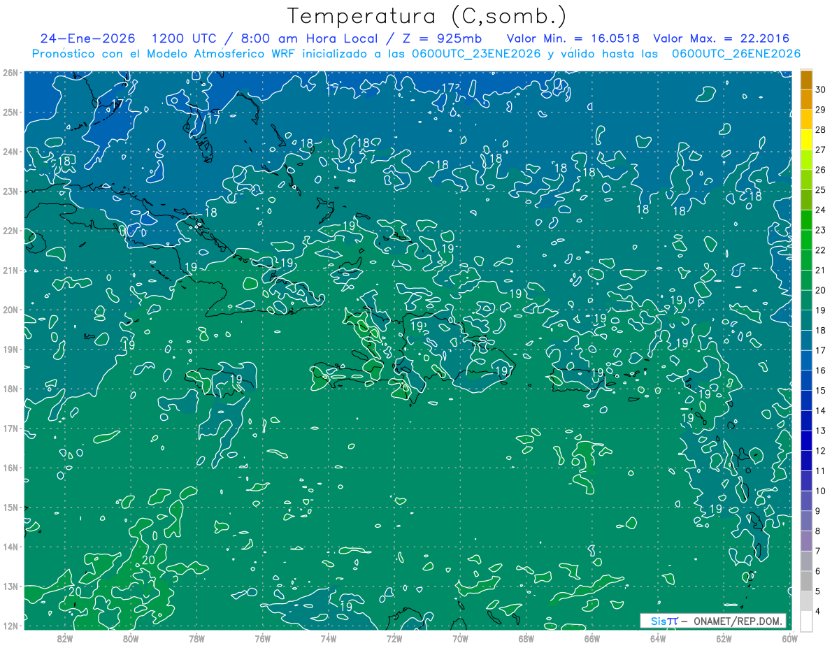
Task: Click the '21N' latitude axis label
Action: point(10,271)
